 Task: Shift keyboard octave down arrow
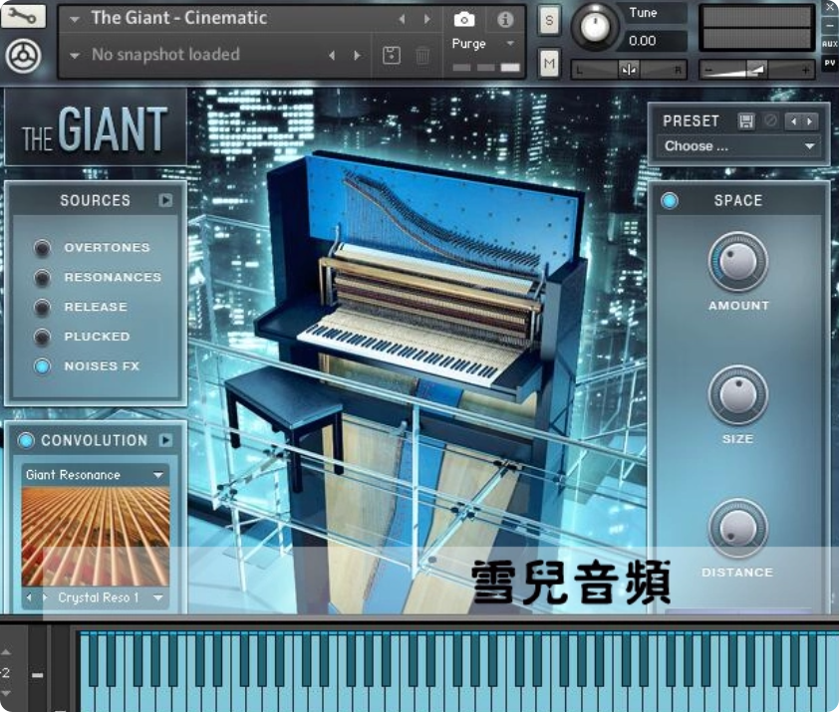pos(5,693)
